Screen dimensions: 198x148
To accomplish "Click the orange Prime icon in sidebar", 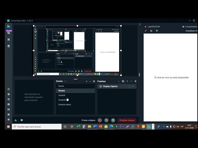I will [9, 89].
